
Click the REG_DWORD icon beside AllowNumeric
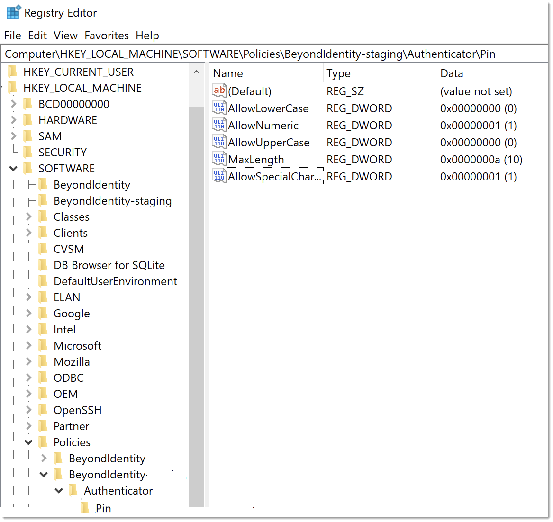(218, 125)
